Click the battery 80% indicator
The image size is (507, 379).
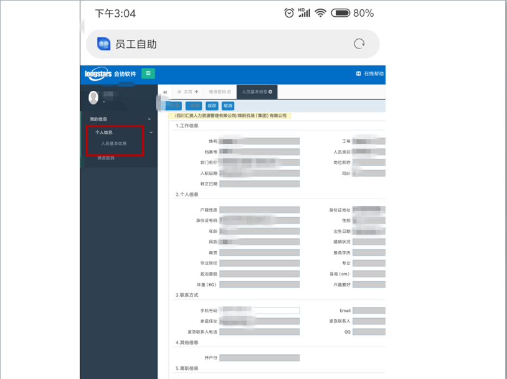tap(352, 13)
